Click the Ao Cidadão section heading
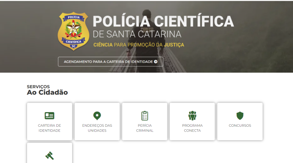 [x=47, y=93]
